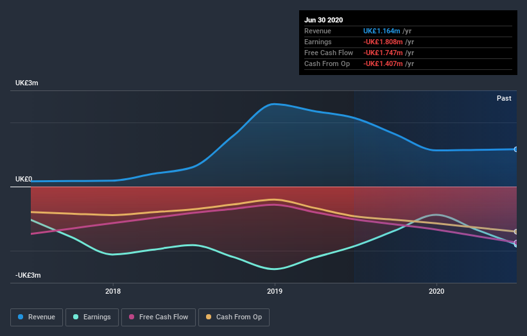Click the -UK£3m y-axis label

point(28,275)
